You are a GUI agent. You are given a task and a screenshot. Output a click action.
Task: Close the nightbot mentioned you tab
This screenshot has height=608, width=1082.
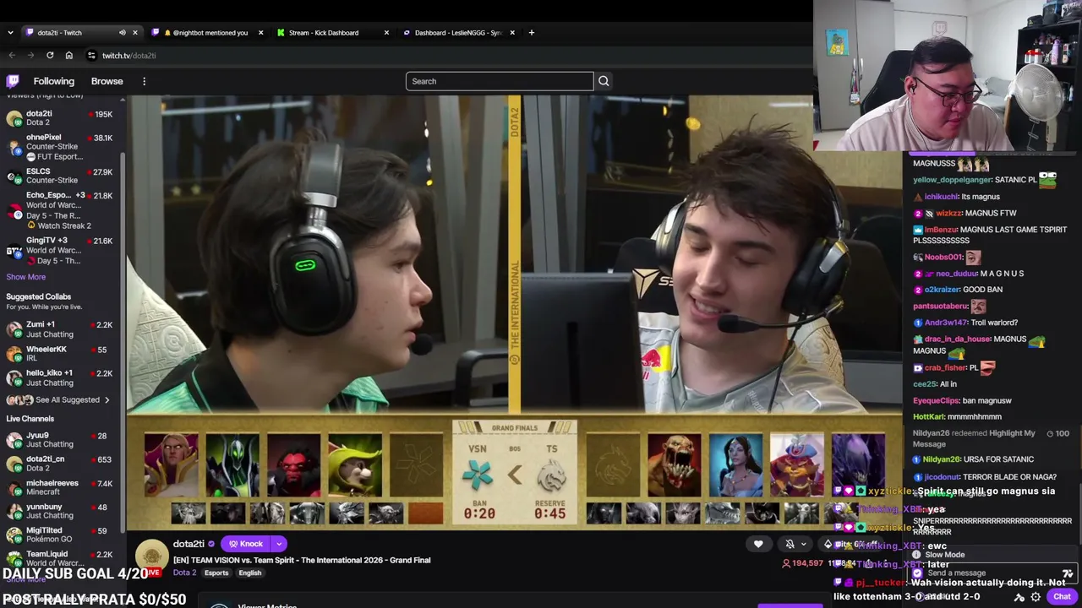(260, 33)
